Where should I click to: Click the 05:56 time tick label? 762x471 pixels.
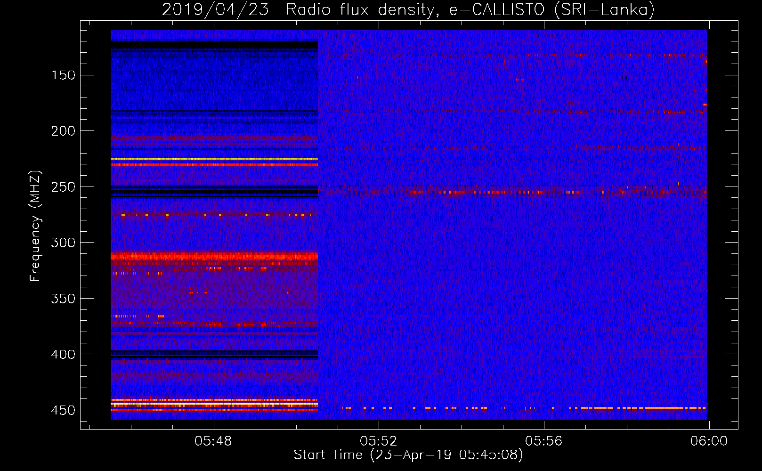pos(544,441)
